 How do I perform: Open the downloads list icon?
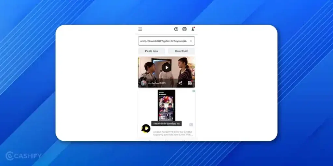click(193, 29)
